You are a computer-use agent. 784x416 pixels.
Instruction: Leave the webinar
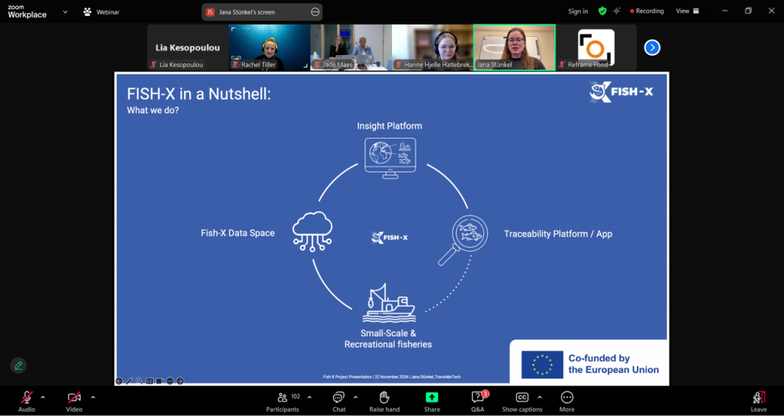[758, 401]
